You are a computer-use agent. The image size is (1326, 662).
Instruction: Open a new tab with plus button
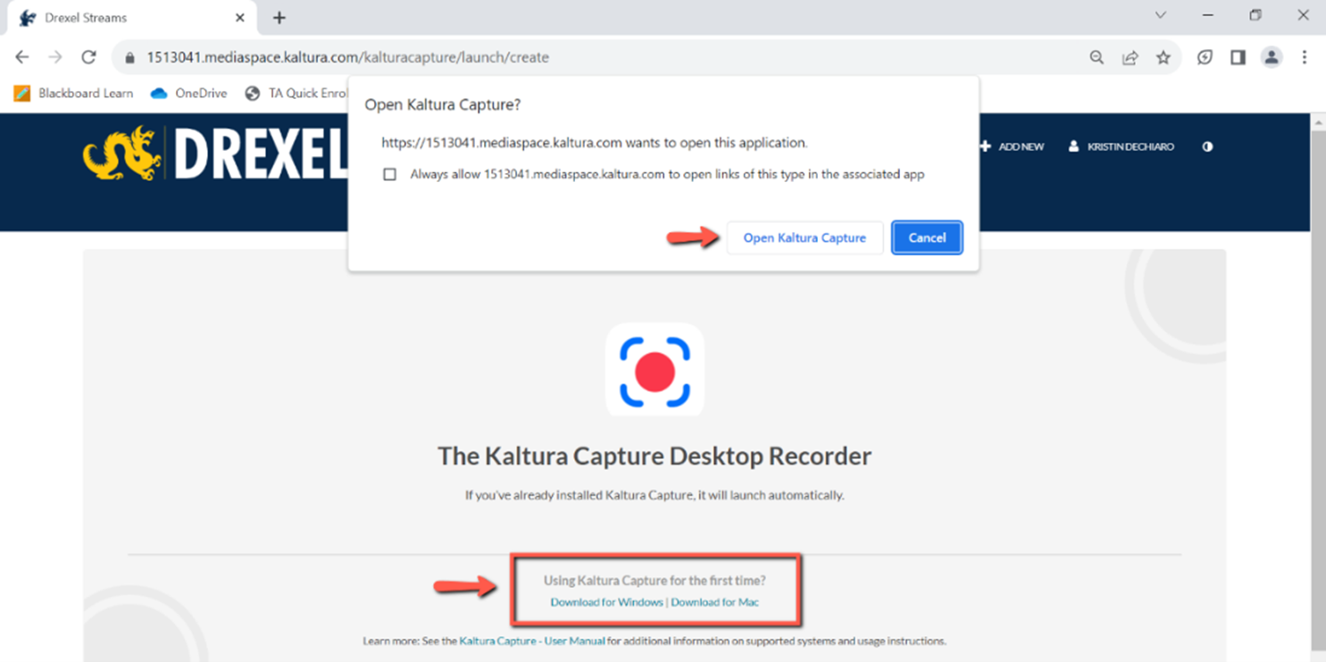(279, 18)
